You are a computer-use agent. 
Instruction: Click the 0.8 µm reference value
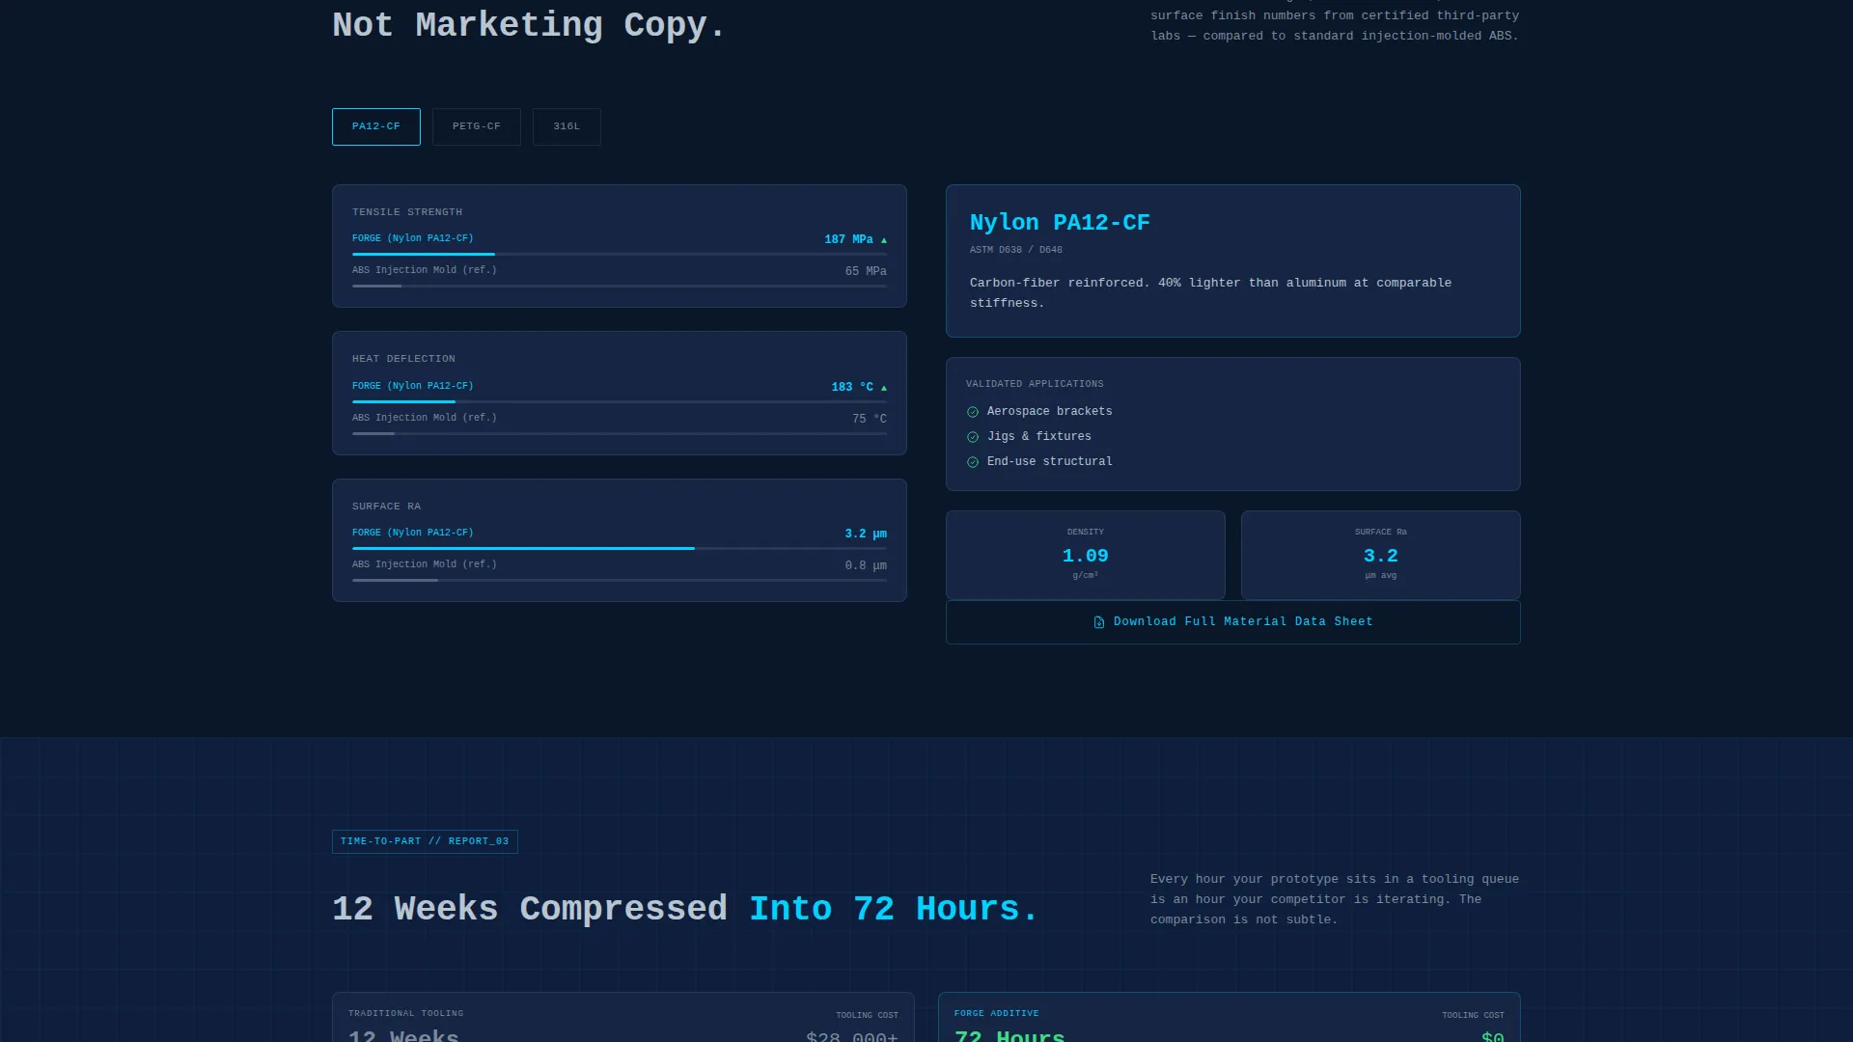(866, 565)
